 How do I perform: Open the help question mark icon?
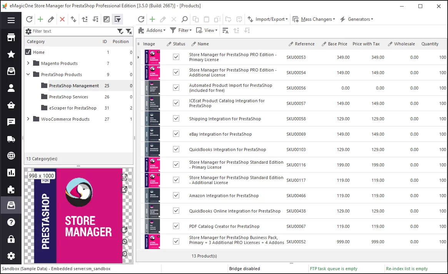(11, 222)
